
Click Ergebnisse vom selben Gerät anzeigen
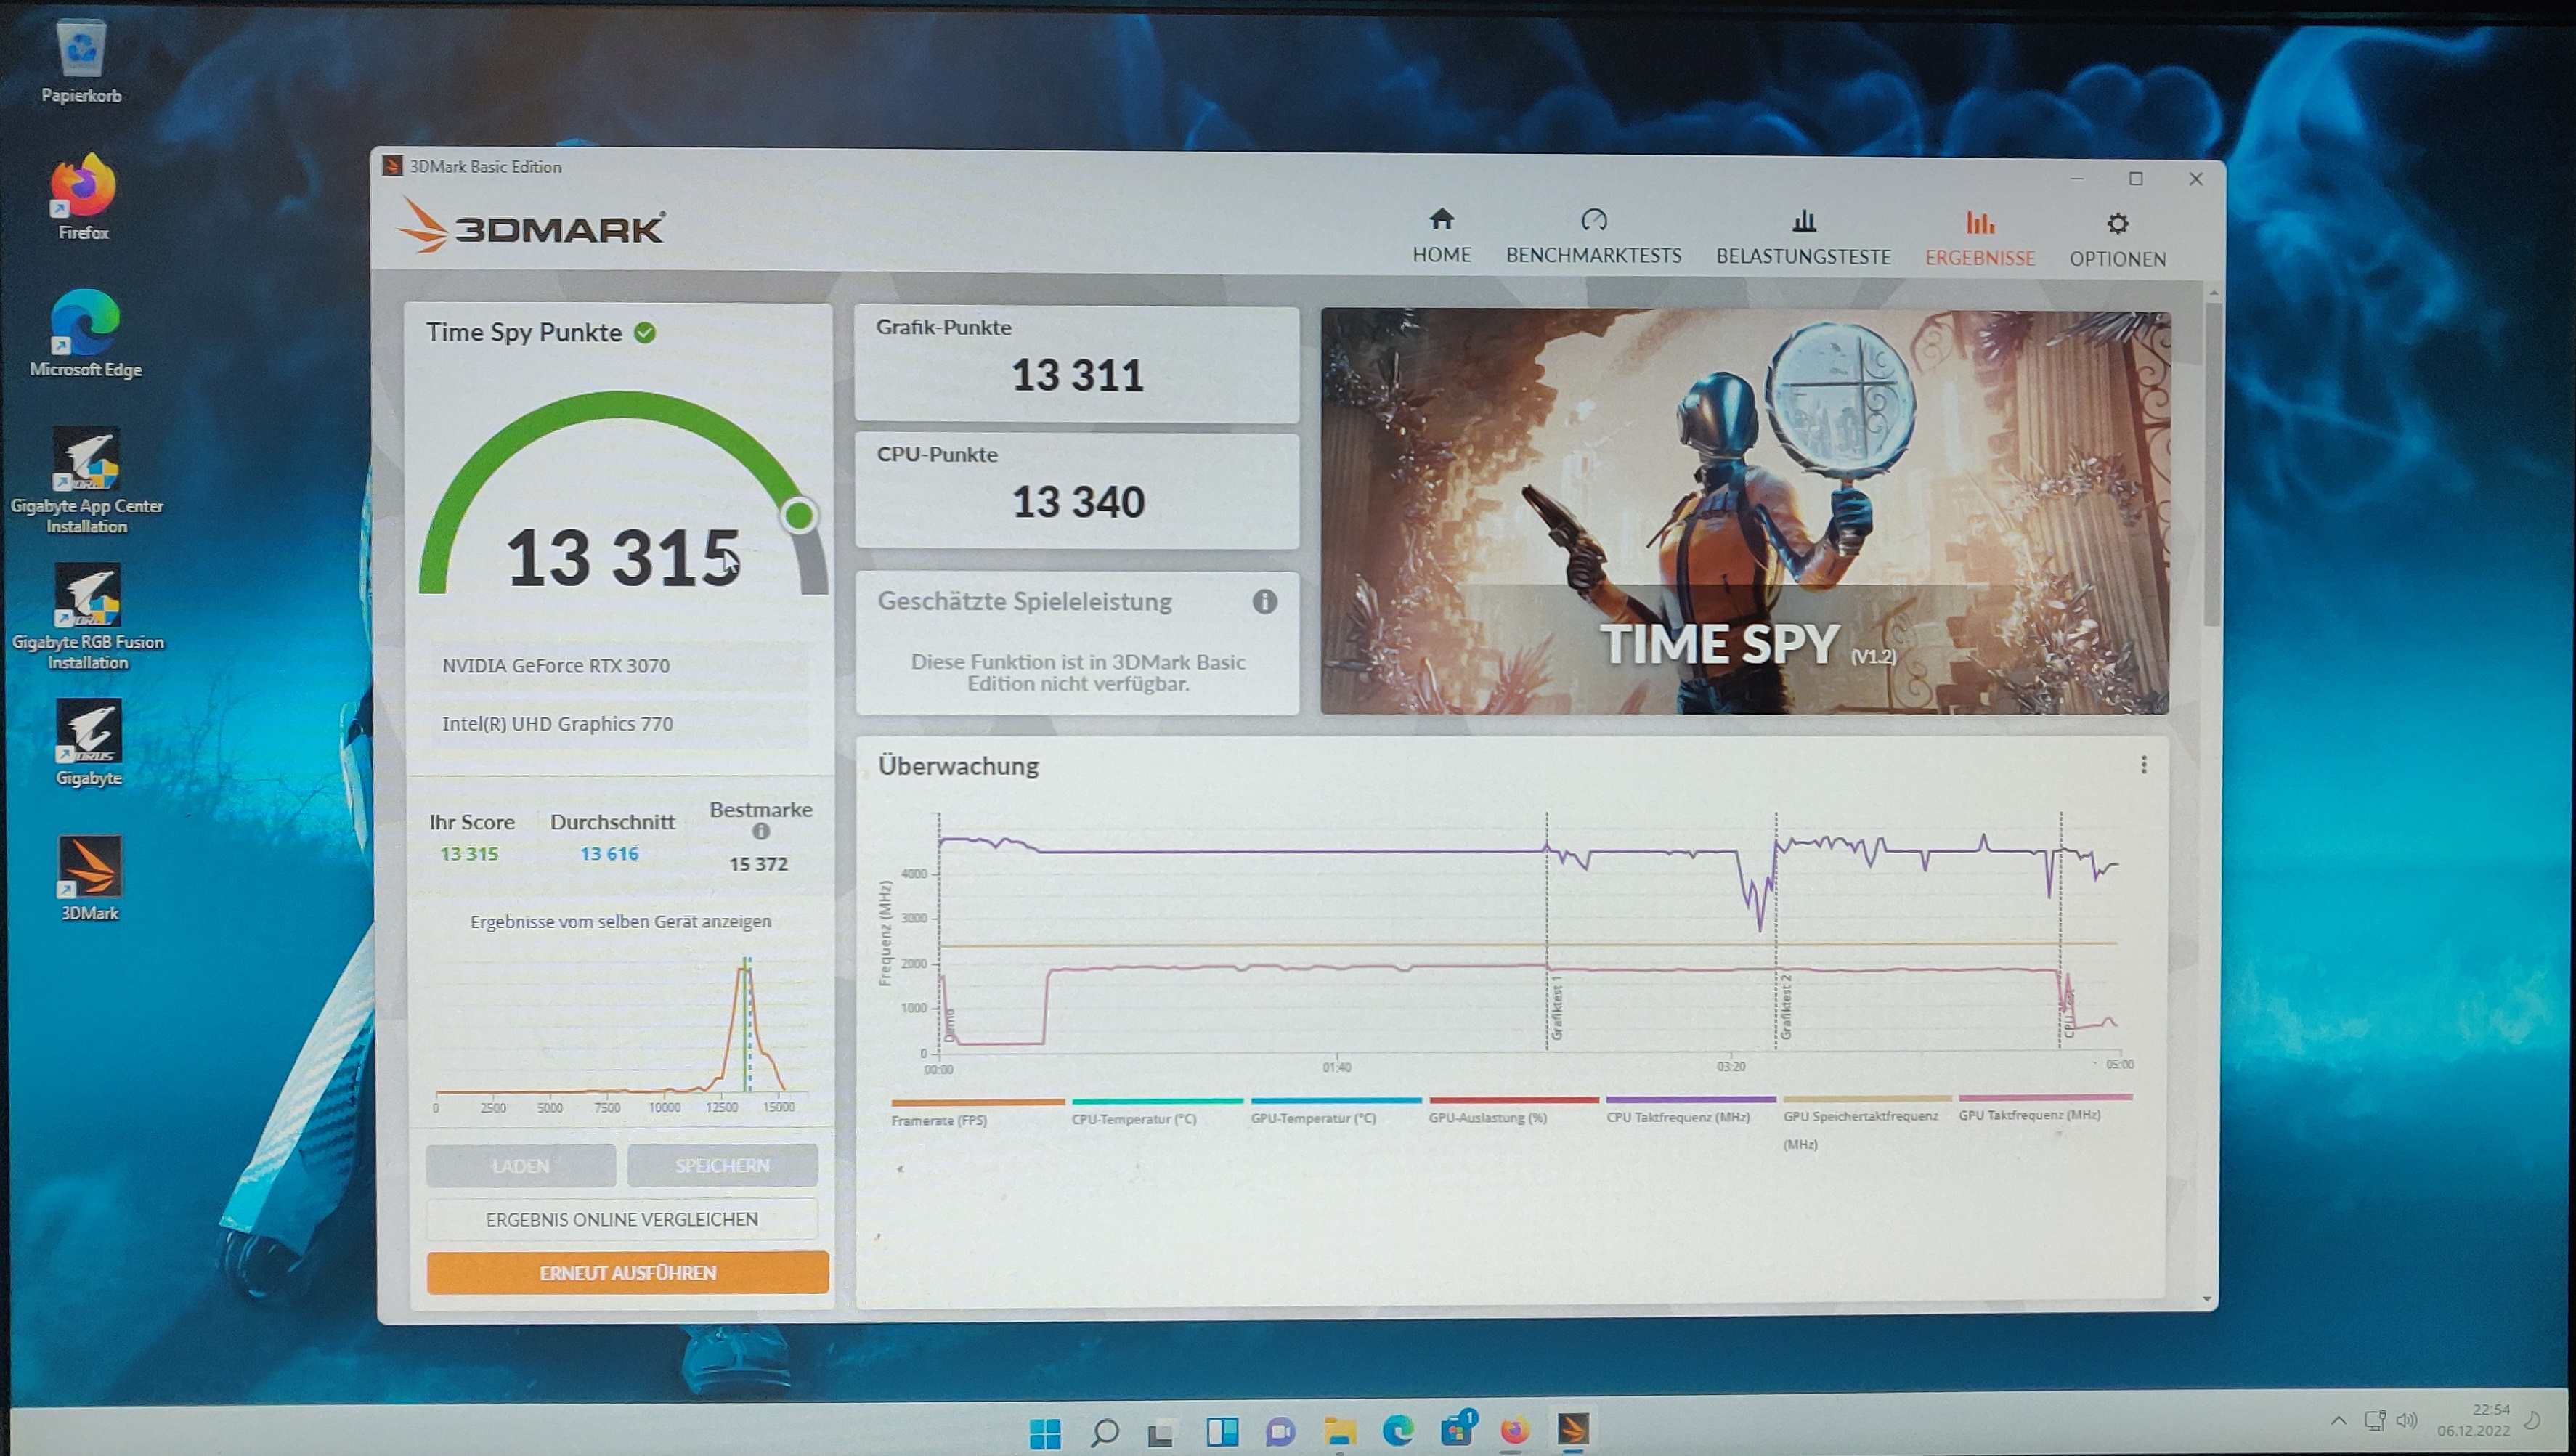click(x=620, y=921)
